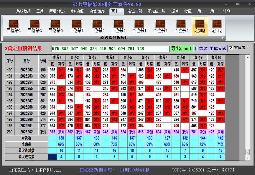Open the 十位杀3 analysis item
The width and height of the screenshot is (255, 175).
[x=118, y=26]
